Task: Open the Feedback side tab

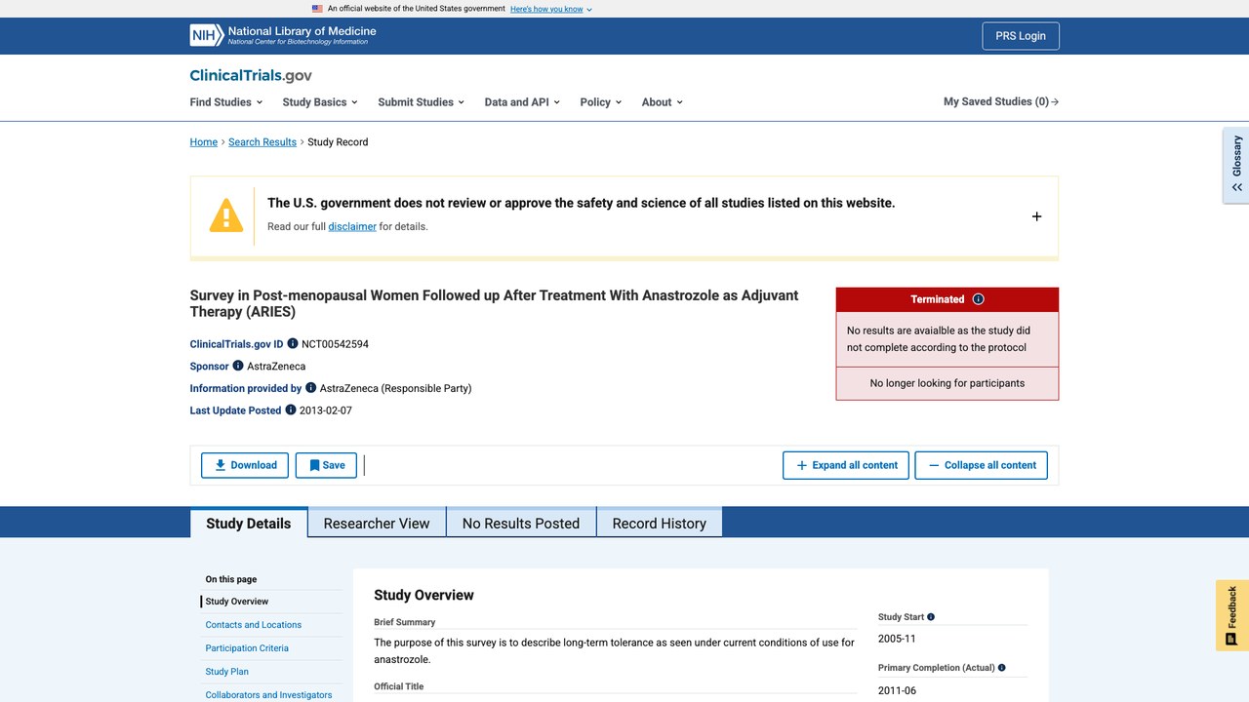Action: pos(1232,615)
